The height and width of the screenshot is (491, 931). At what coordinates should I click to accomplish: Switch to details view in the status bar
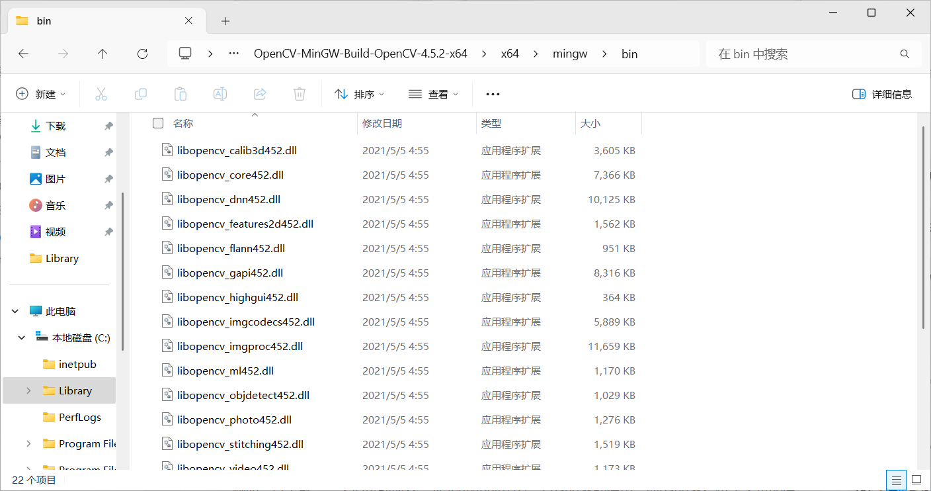tap(896, 480)
